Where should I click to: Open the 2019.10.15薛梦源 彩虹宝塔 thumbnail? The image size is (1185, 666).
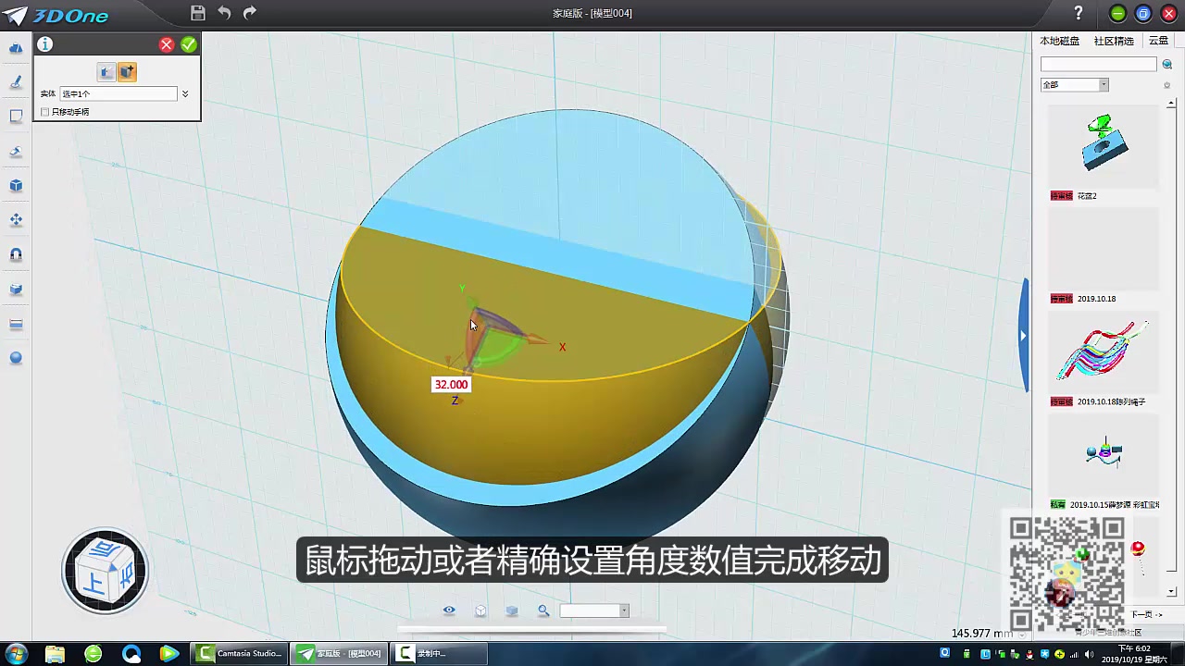(x=1103, y=456)
